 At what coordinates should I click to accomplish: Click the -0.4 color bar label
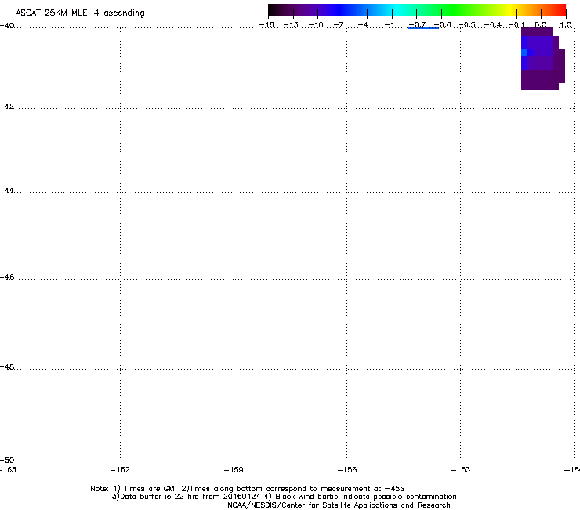[493, 25]
